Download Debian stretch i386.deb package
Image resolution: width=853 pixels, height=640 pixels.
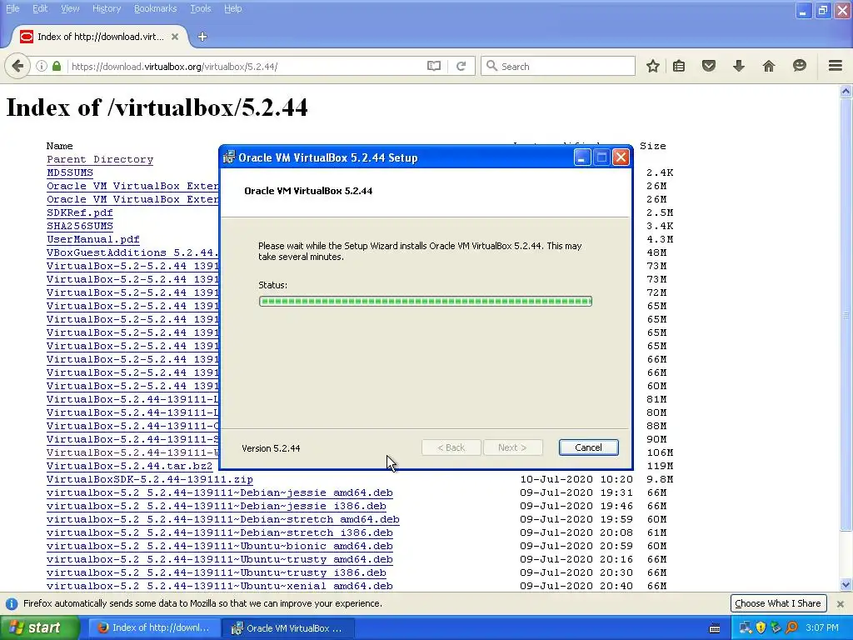(x=219, y=532)
